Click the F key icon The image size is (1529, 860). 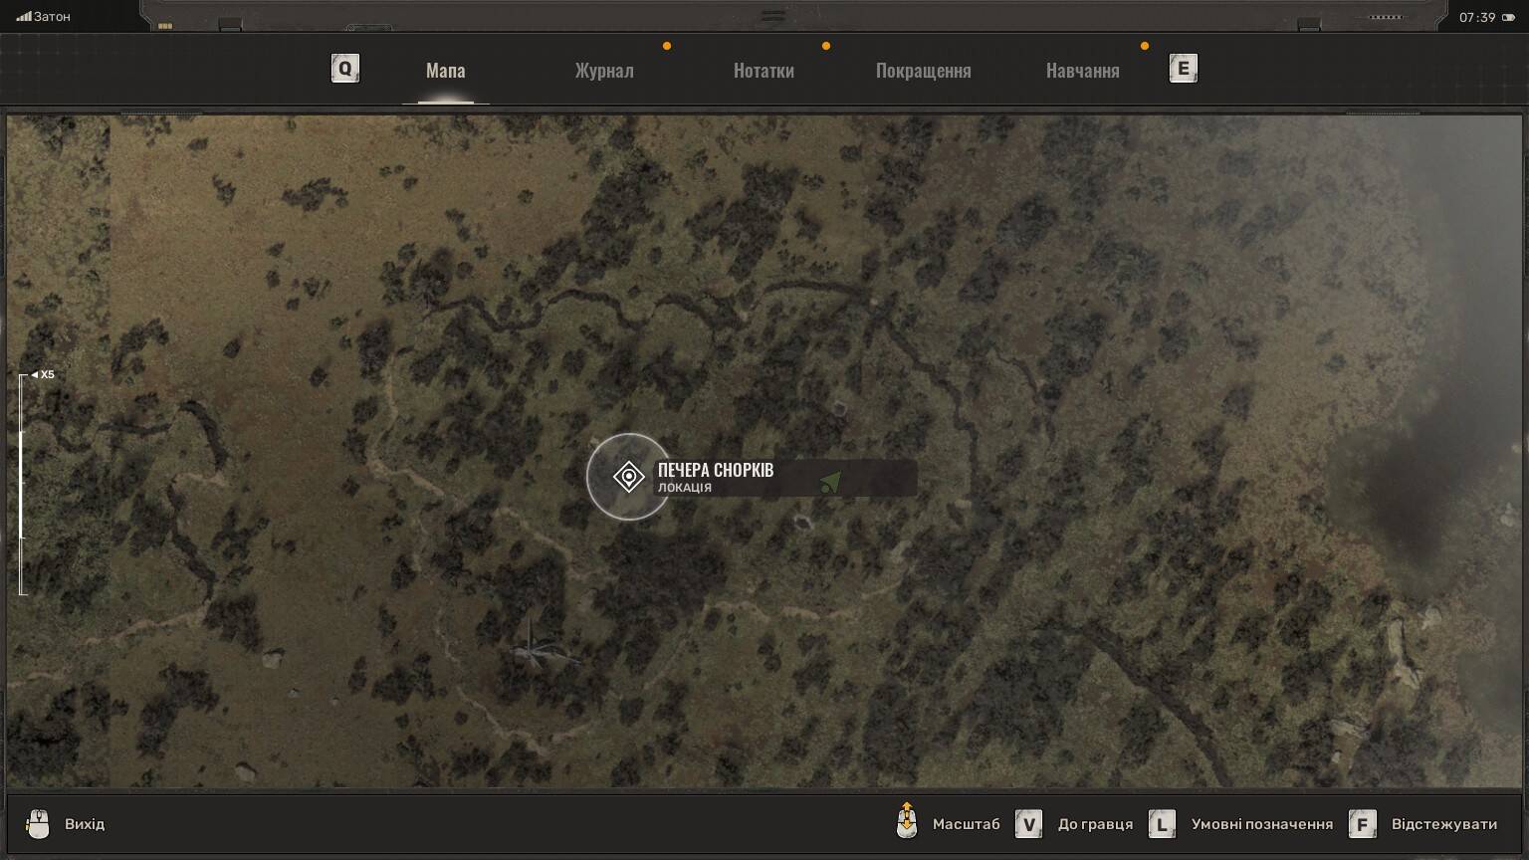1363,824
